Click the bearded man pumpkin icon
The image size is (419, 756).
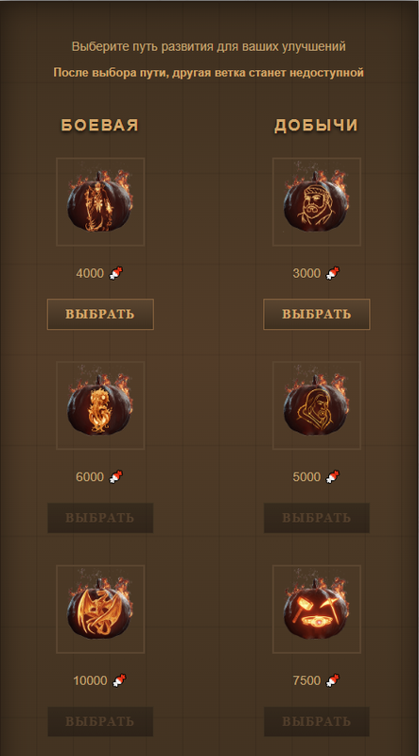click(x=317, y=201)
